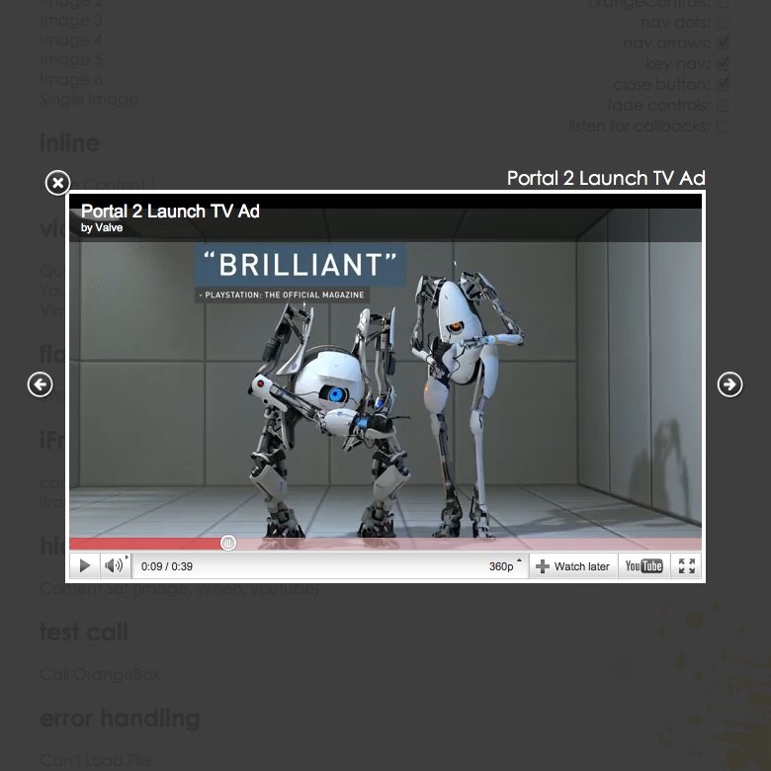Click the Watch later button
The height and width of the screenshot is (771, 771).
point(573,566)
